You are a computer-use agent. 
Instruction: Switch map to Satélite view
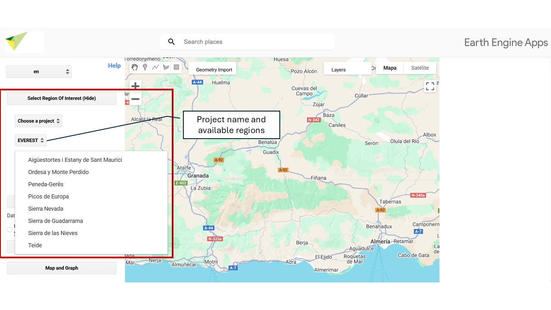click(x=420, y=68)
